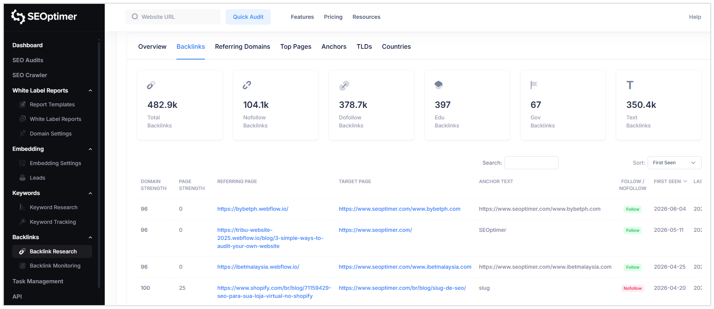The image size is (714, 309).
Task: Open the First Seen sort dropdown
Action: pyautogui.click(x=674, y=163)
